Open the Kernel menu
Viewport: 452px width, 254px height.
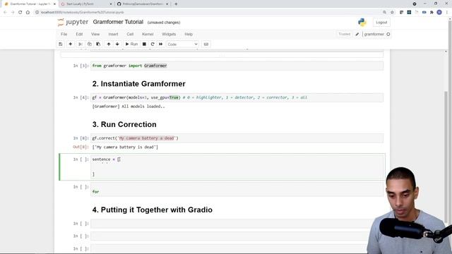148,34
